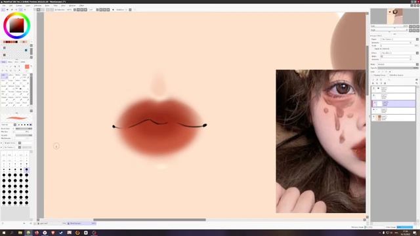Viewport: 420px width, 236px height.
Task: Open the Selection menu
Action: click(38, 5)
